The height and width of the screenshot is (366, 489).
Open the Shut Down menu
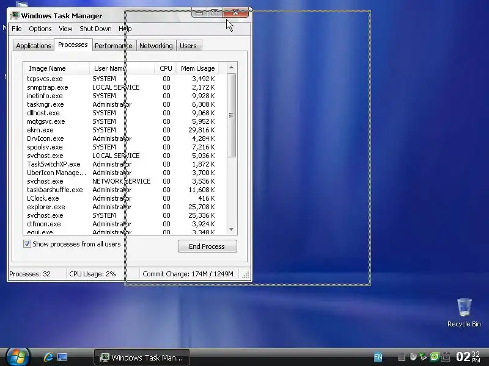(95, 29)
